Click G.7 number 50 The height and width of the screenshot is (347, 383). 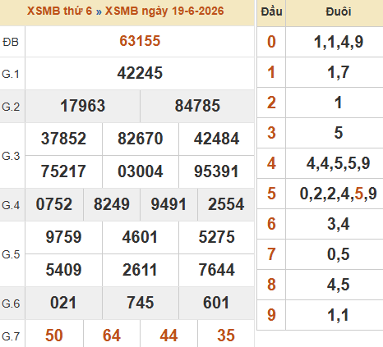tap(54, 336)
